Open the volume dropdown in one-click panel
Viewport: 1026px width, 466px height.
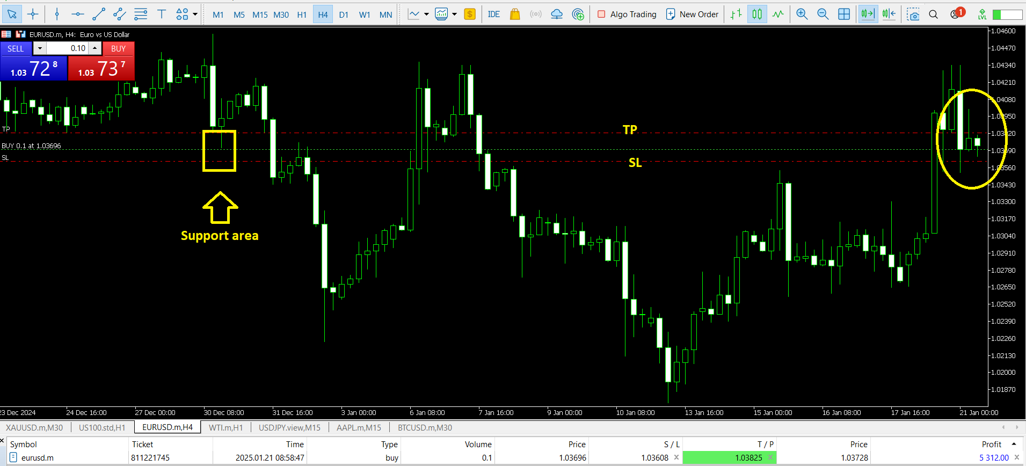[x=40, y=48]
